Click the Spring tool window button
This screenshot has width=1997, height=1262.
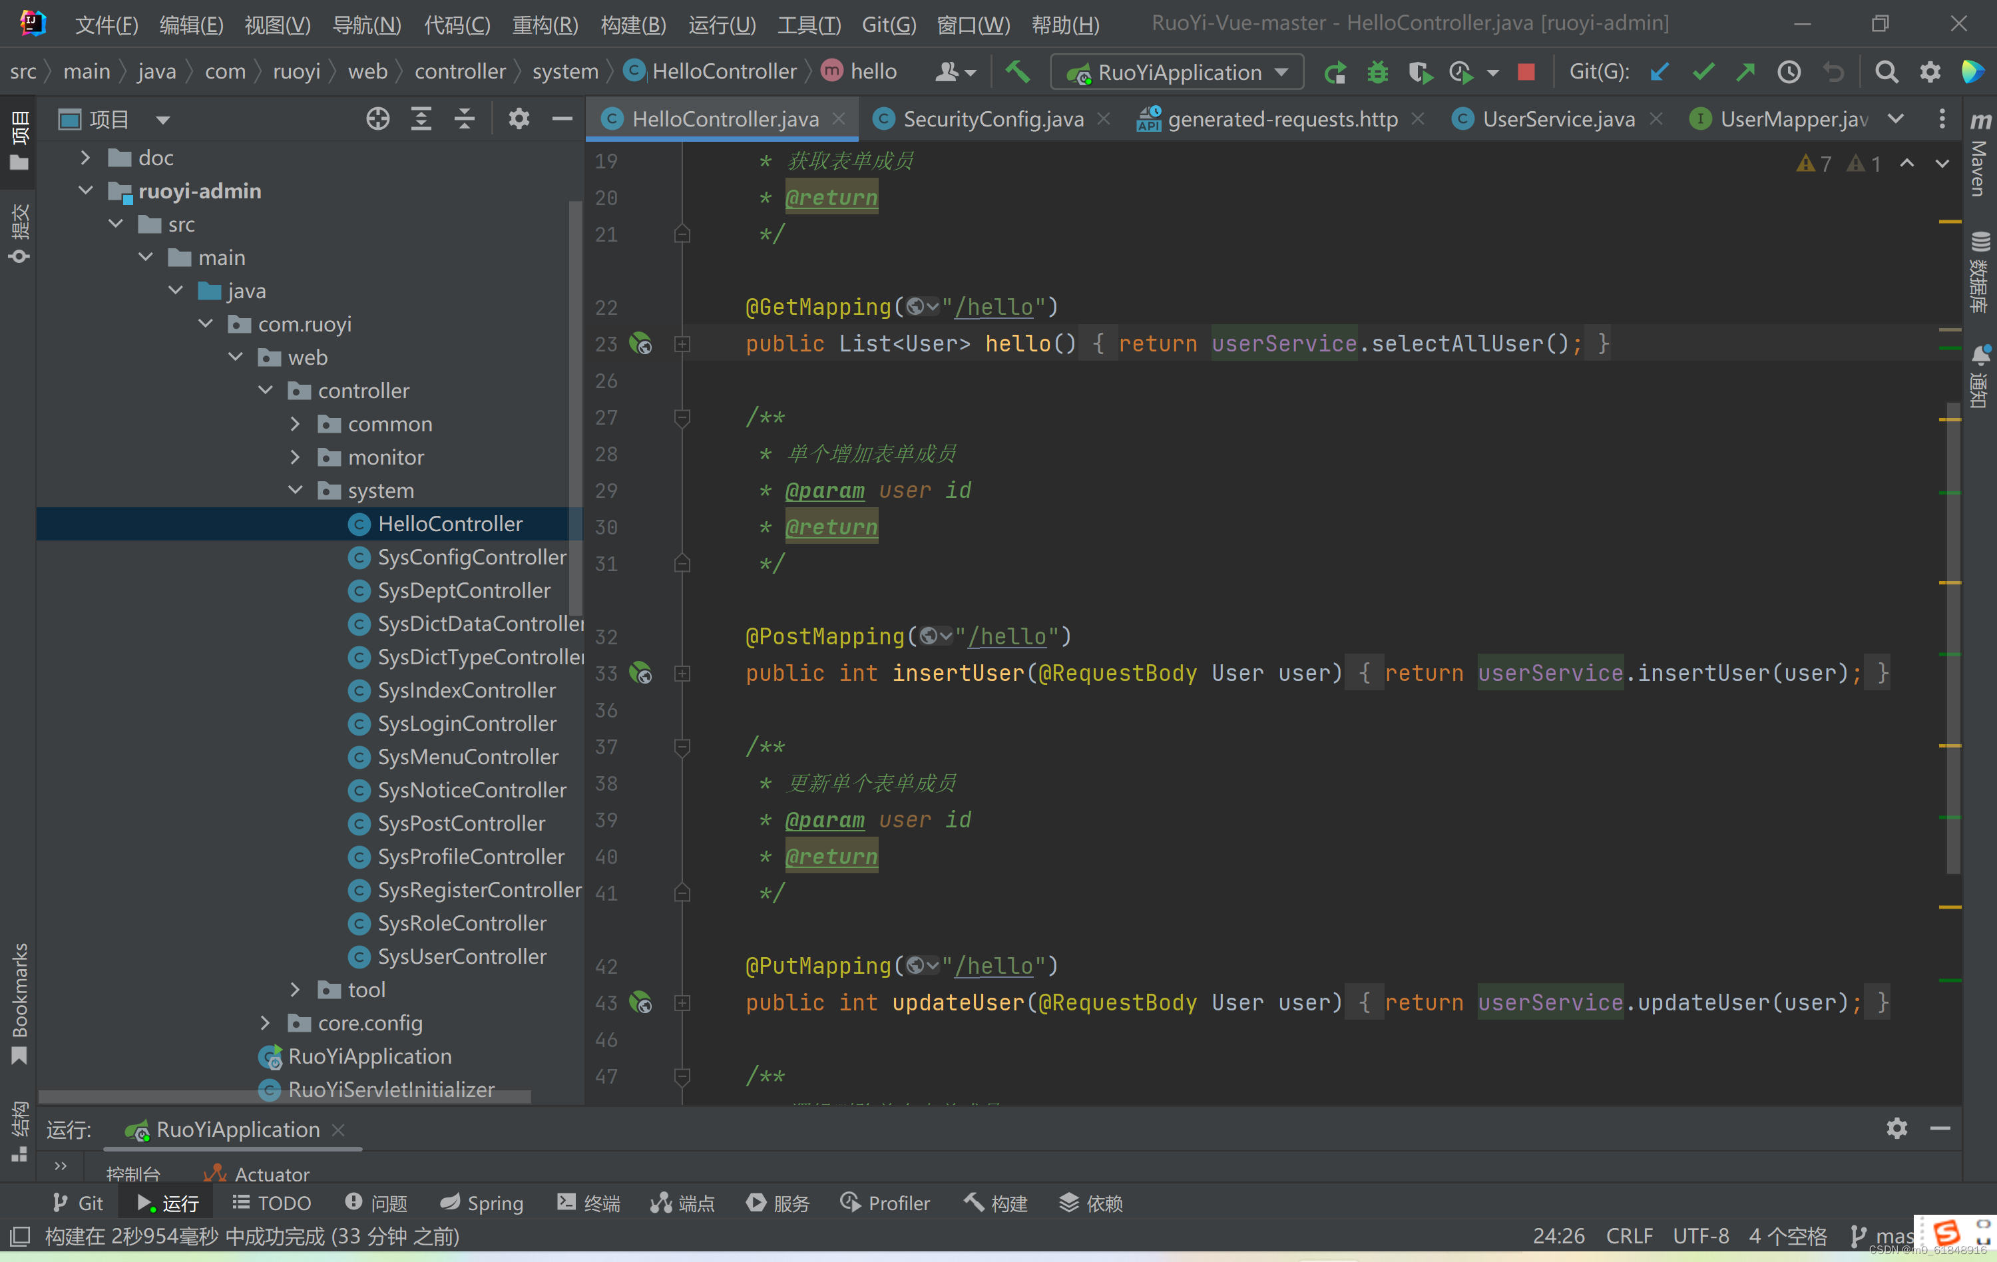(x=482, y=1202)
